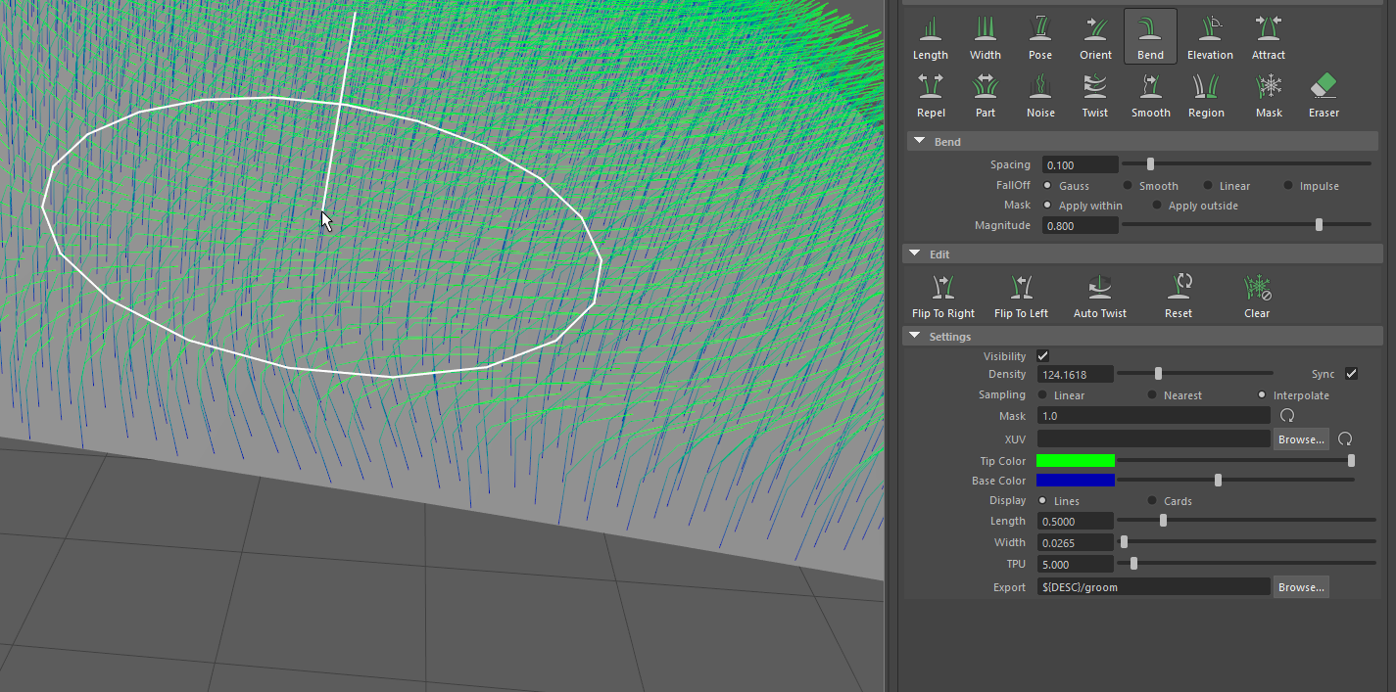The image size is (1396, 692).
Task: Activate the Mask tool
Action: pyautogui.click(x=1268, y=93)
